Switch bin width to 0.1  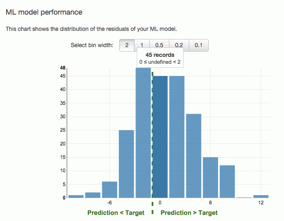pyautogui.click(x=199, y=45)
